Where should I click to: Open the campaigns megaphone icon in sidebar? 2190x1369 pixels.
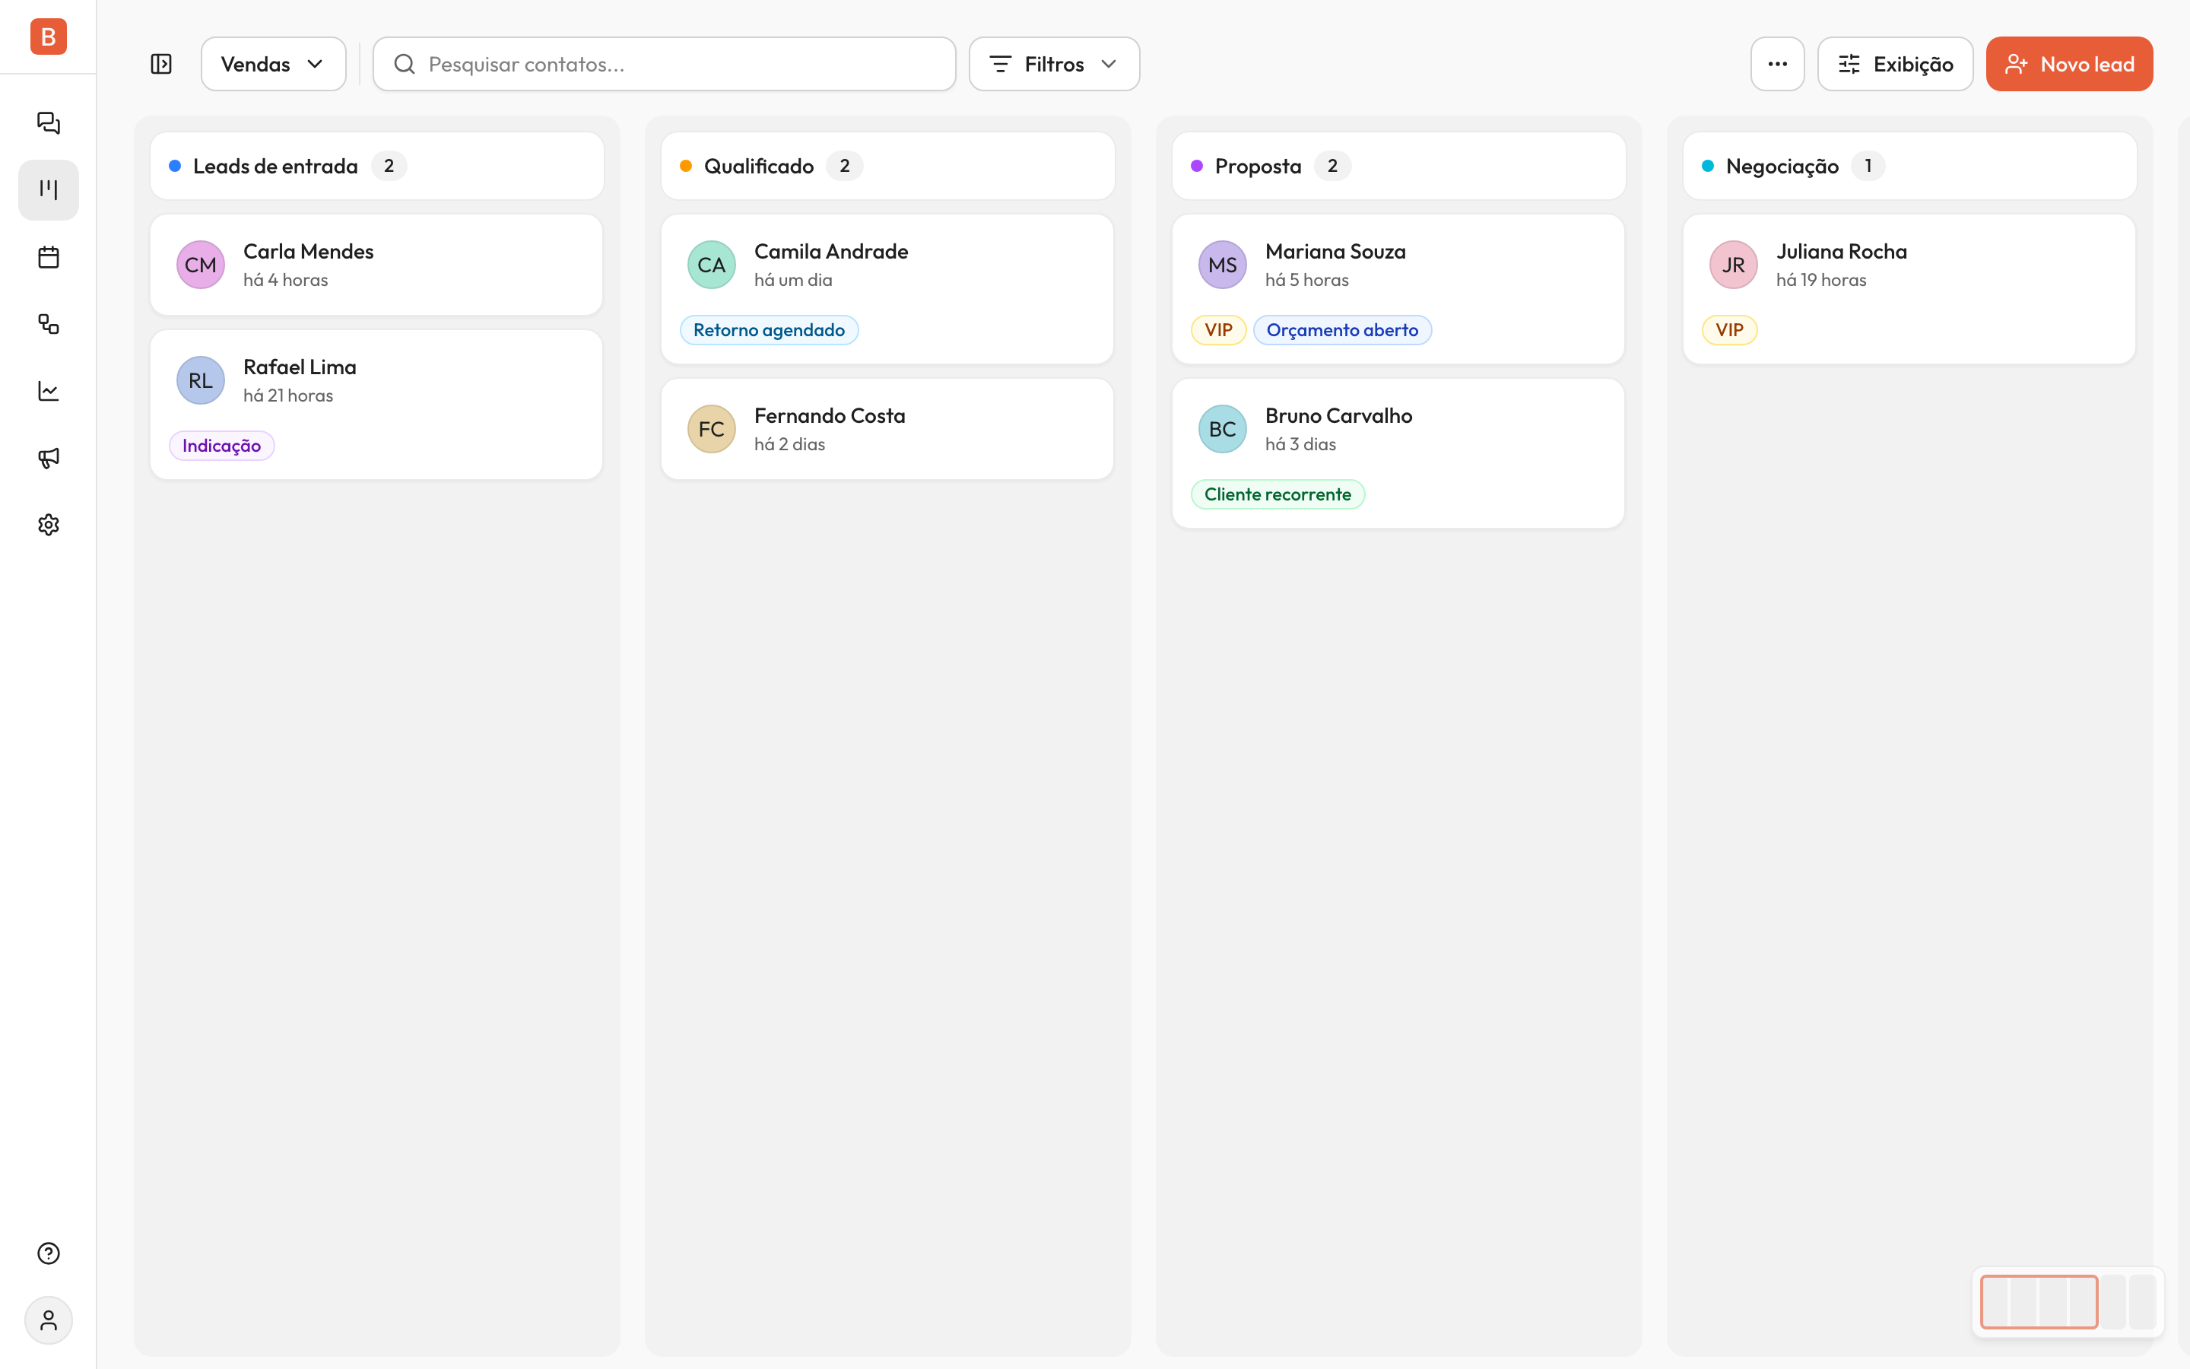(x=48, y=458)
